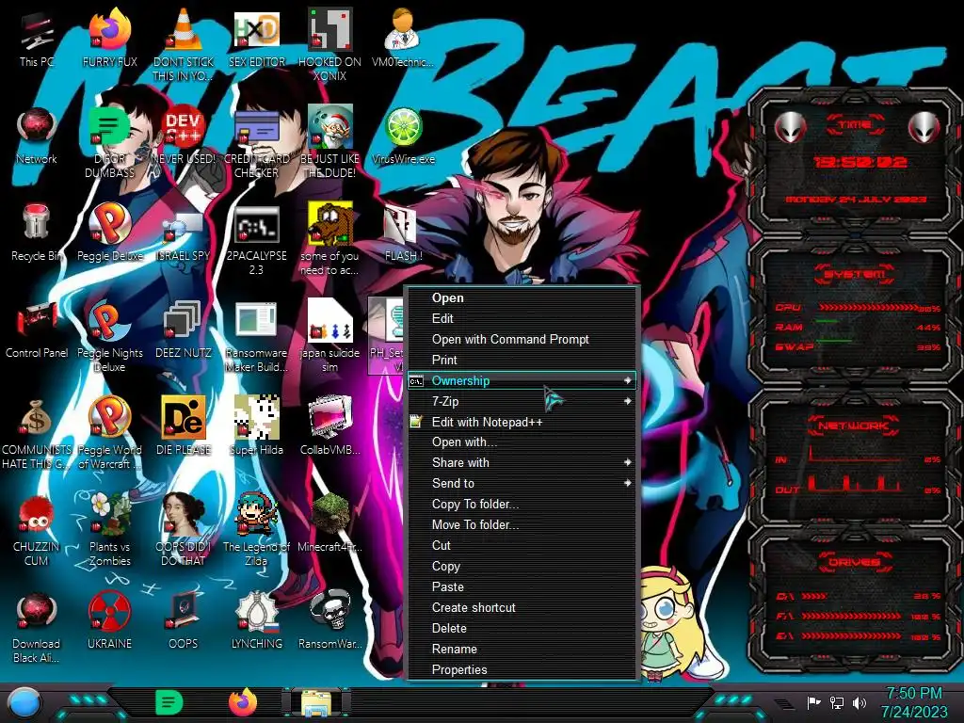Expand the Share with submenu
The image size is (964, 723).
click(x=522, y=462)
